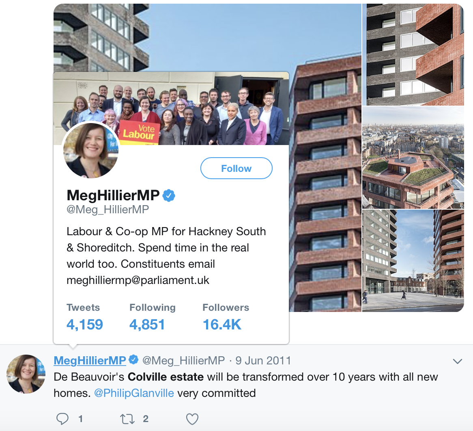Open top-right dark brick building photo
473x431 pixels.
point(413,55)
